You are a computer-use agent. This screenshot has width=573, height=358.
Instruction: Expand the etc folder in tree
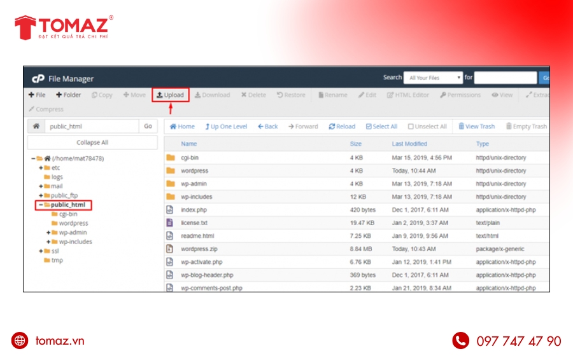41,168
